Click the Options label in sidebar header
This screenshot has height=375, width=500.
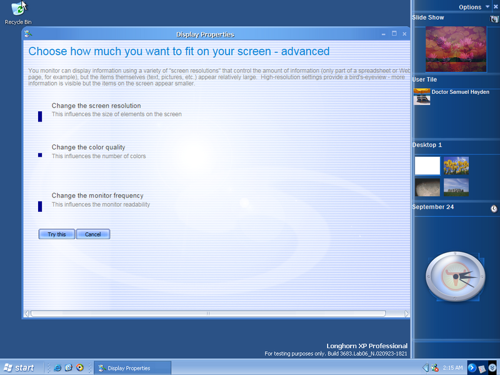[470, 7]
